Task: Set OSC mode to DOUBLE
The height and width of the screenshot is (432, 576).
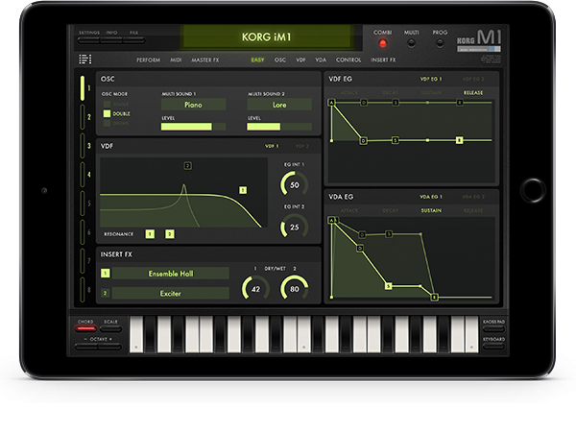Action: coord(107,114)
